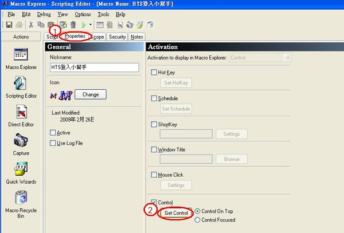344x233 pixels.
Task: Click the Cut scissors icon
Action: tap(31, 25)
